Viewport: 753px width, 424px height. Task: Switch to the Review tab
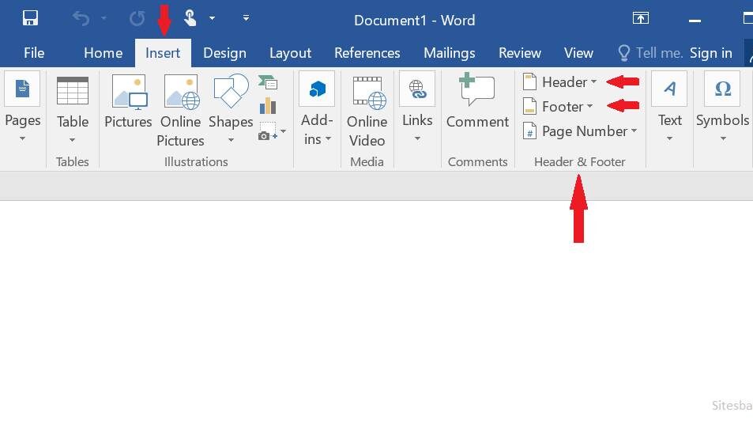520,53
